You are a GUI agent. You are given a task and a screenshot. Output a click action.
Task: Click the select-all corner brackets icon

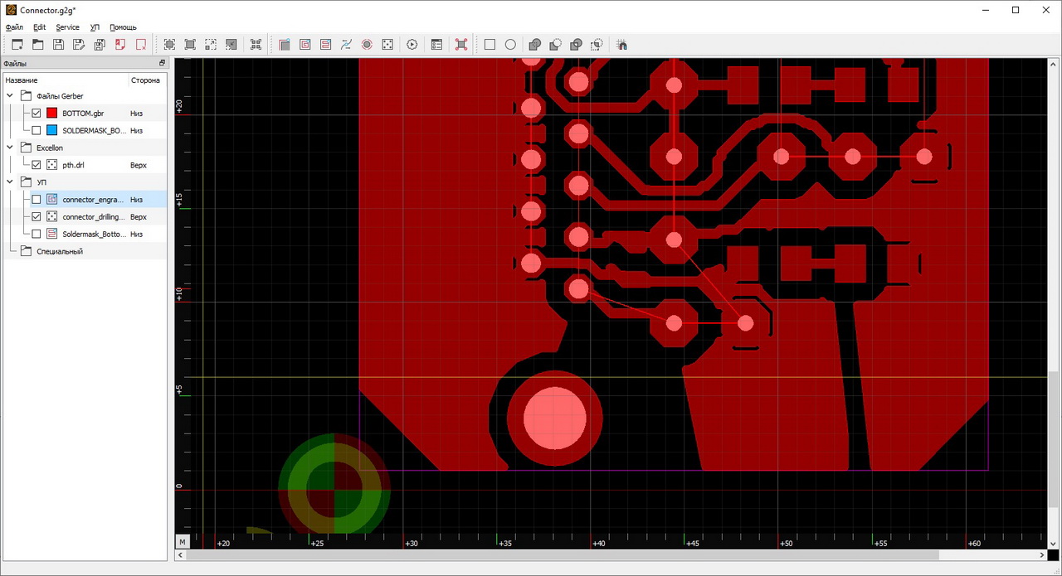256,45
